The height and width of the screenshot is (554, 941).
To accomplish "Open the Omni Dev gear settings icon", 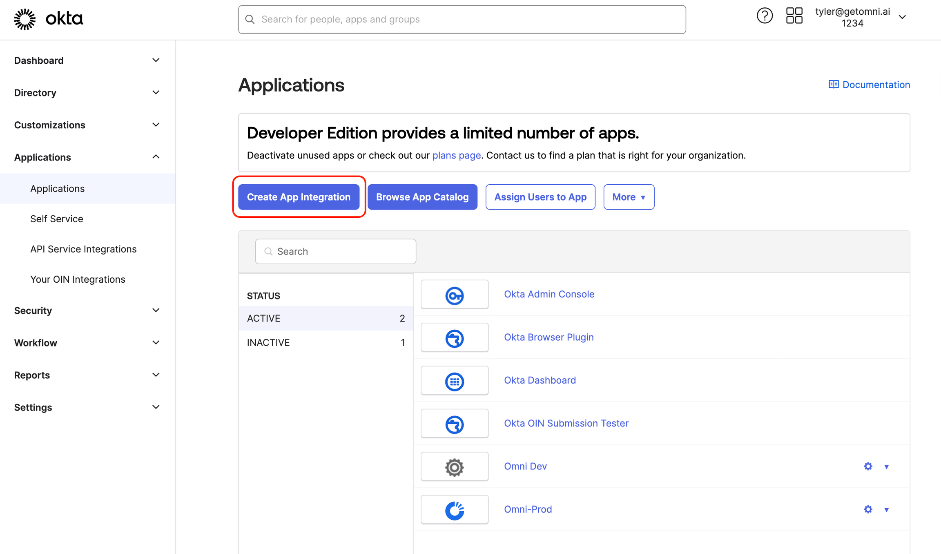I will 868,466.
